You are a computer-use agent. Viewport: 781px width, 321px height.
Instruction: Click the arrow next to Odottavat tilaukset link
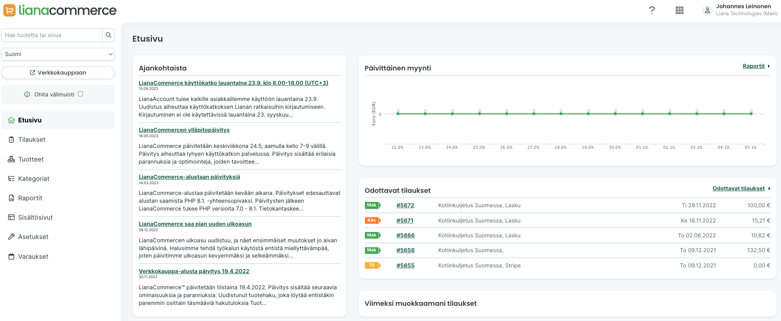(x=769, y=189)
